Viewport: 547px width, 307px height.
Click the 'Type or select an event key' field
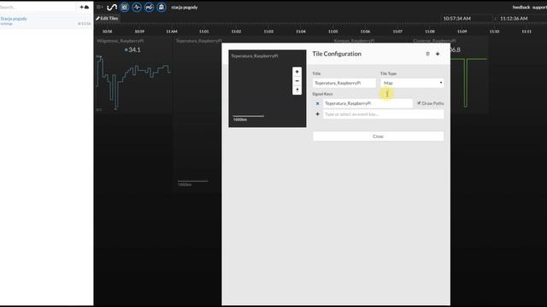[x=383, y=114]
